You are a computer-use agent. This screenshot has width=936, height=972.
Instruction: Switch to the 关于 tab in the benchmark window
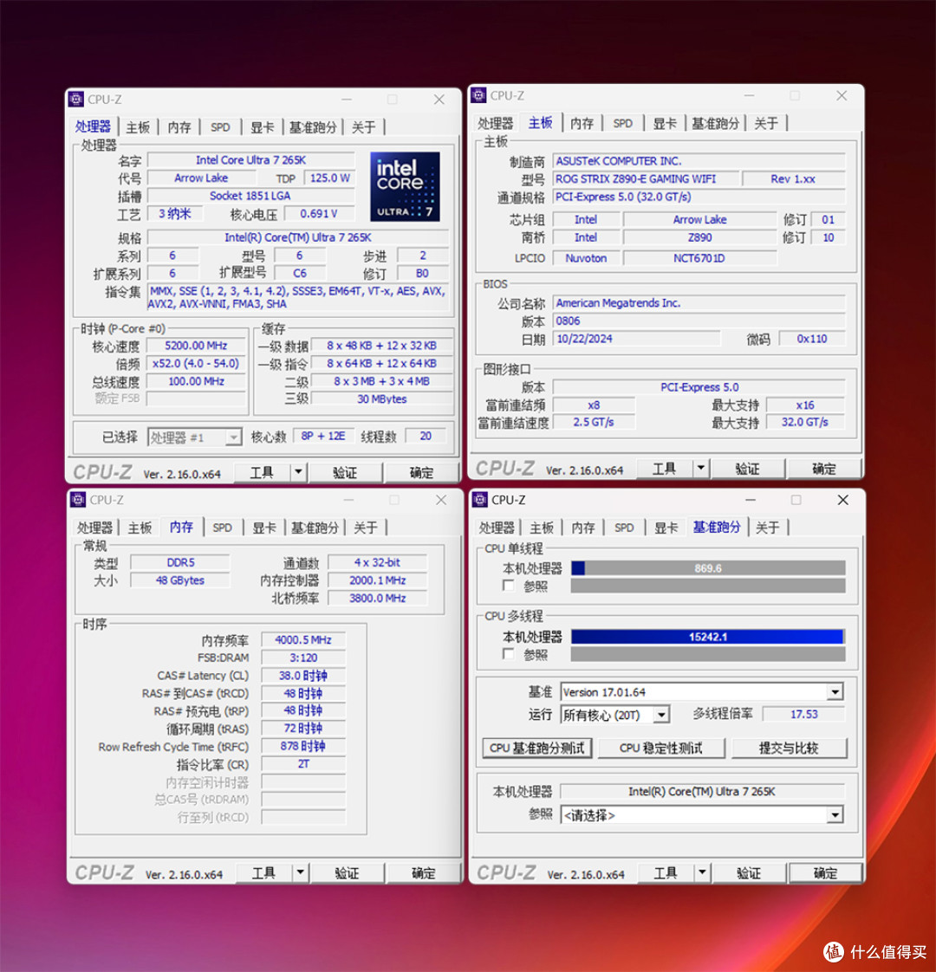pyautogui.click(x=768, y=528)
